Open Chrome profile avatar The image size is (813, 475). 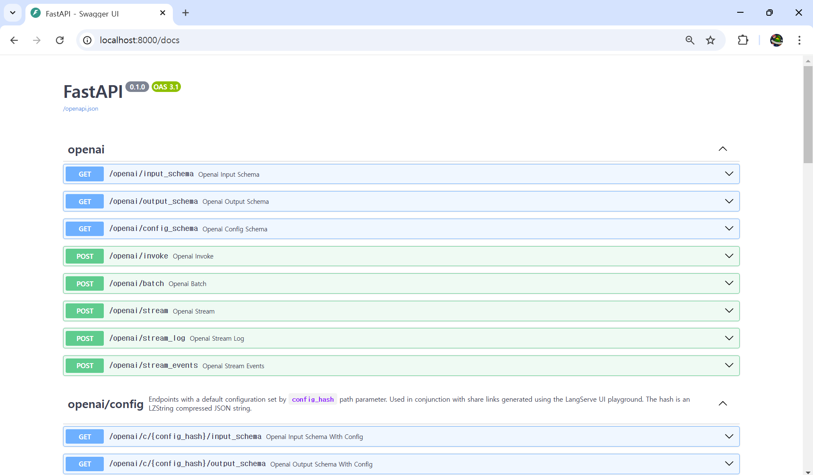777,40
